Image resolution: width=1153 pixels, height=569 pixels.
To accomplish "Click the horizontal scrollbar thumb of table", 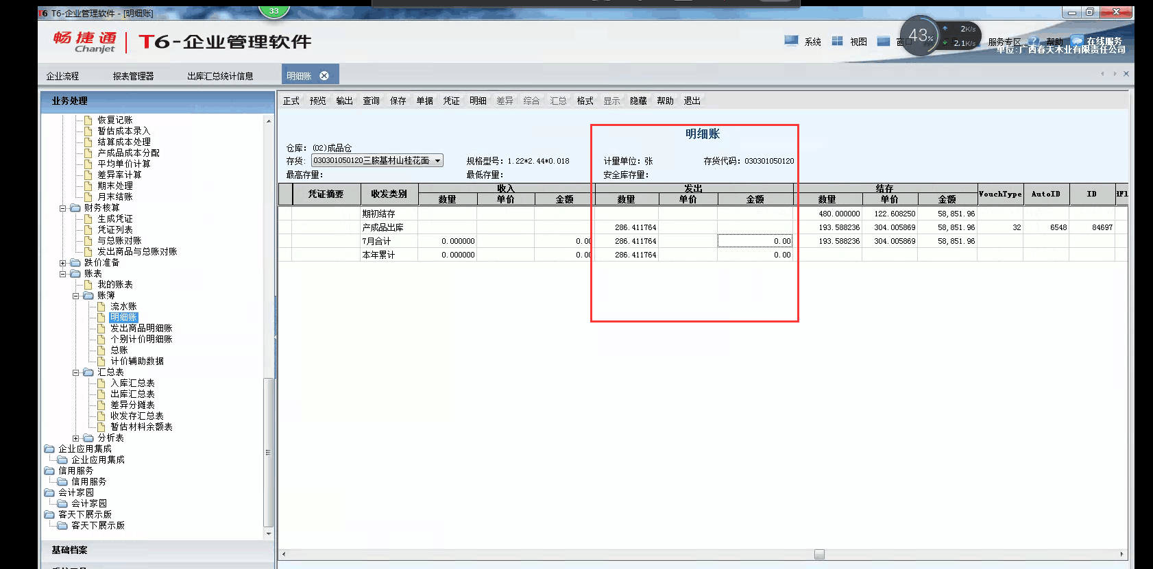I will (x=819, y=554).
